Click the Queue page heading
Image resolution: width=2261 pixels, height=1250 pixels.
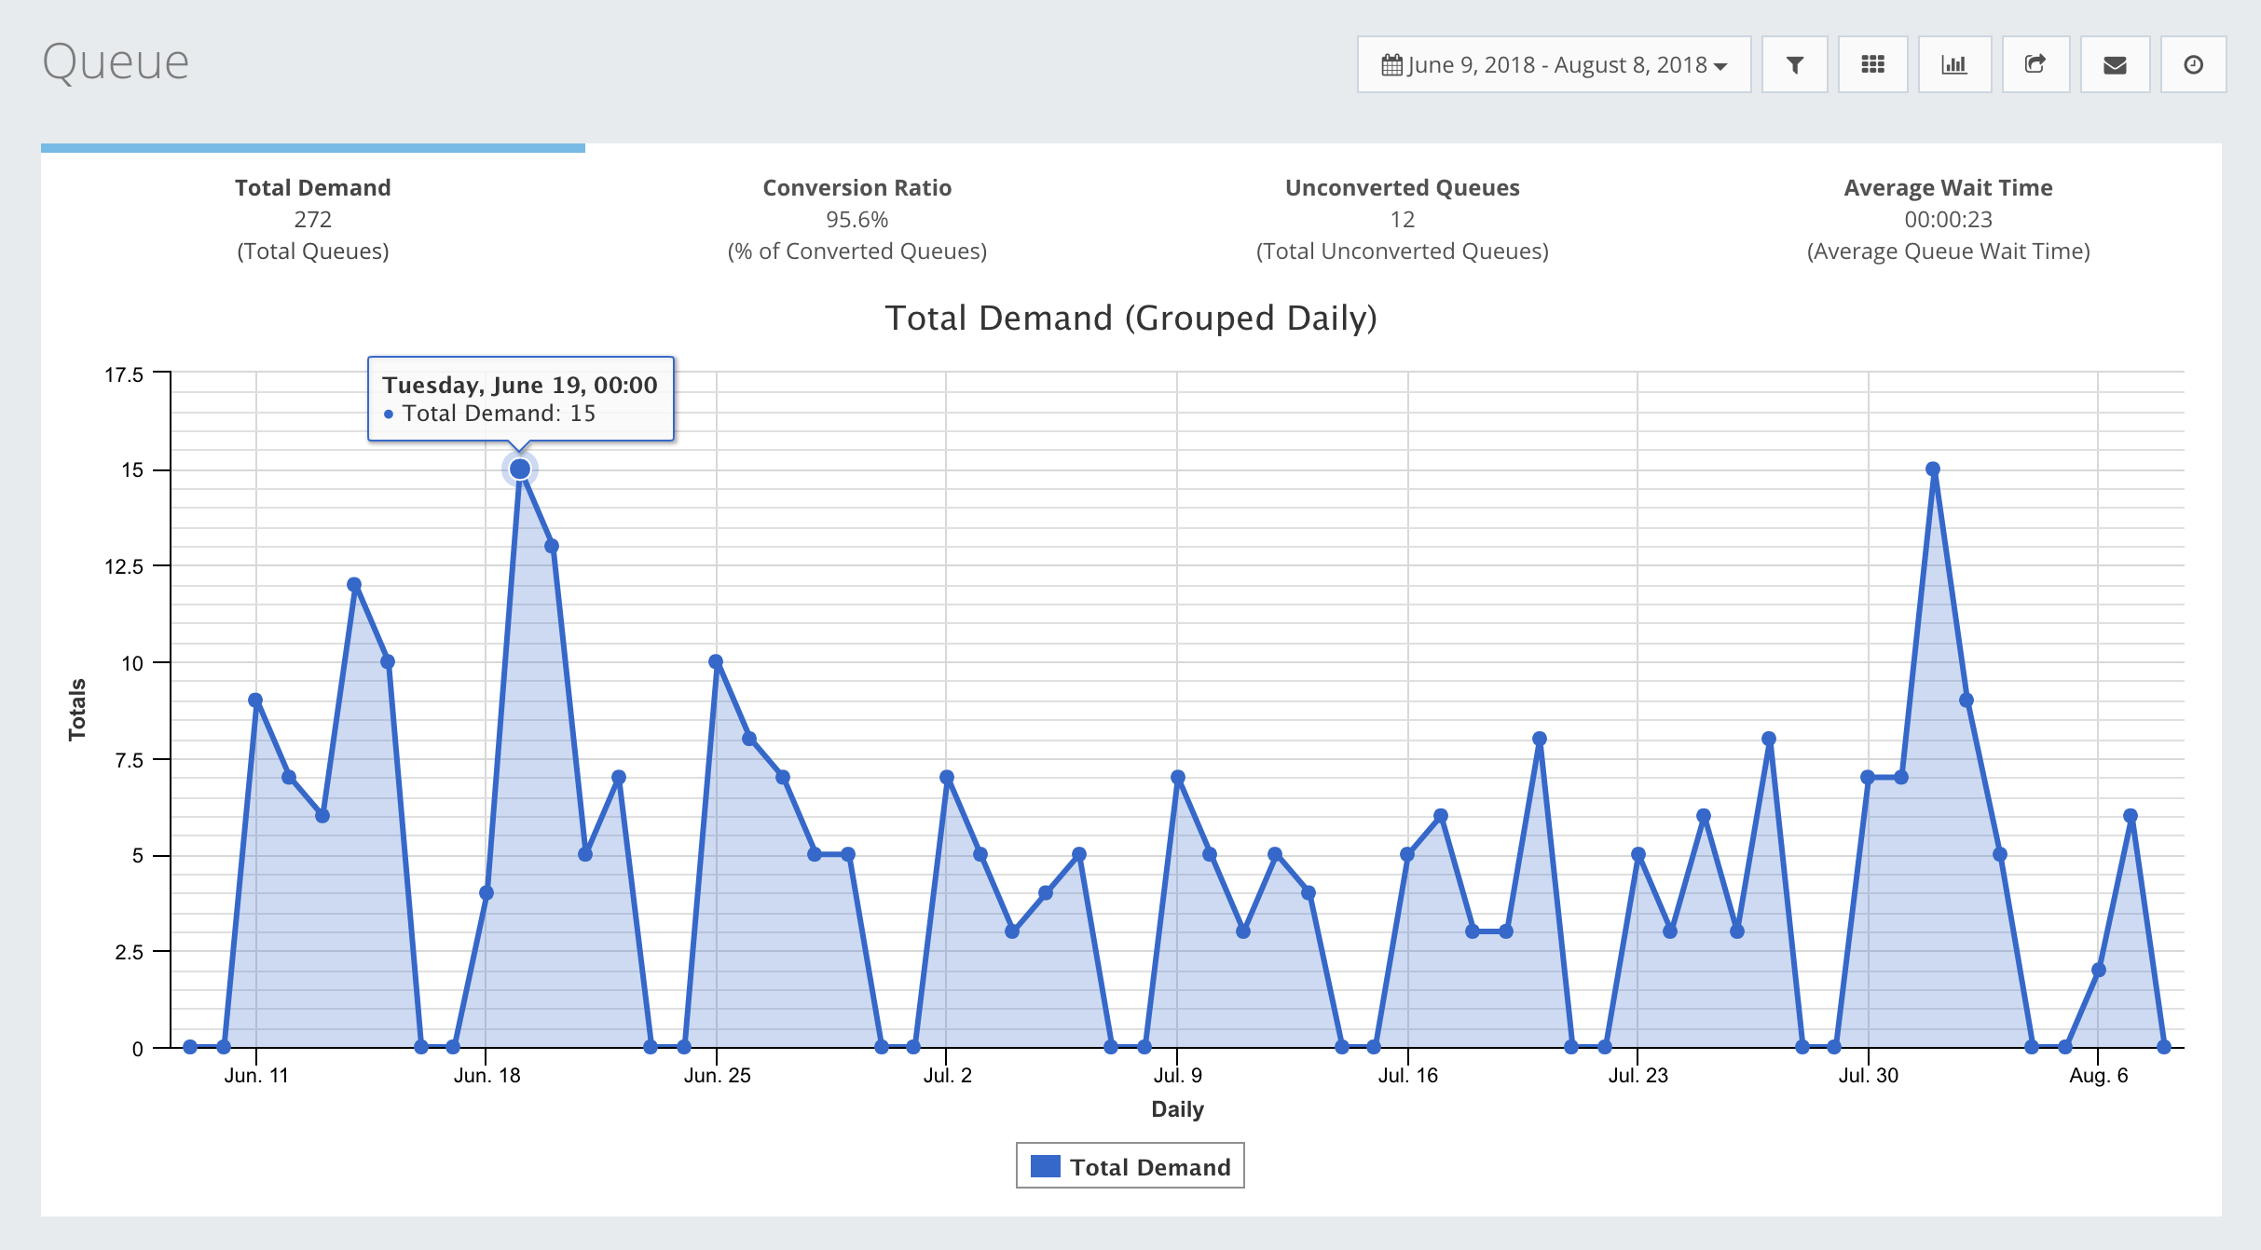(x=116, y=62)
